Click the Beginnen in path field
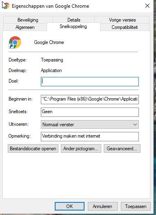156x215 pixels. coord(90,99)
